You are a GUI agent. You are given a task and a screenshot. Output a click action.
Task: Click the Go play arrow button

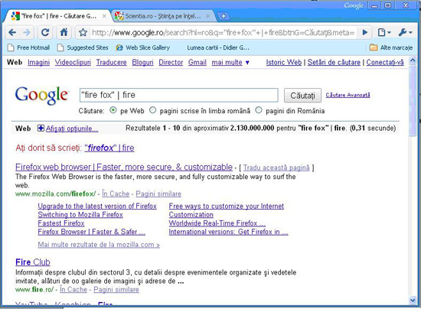(364, 32)
